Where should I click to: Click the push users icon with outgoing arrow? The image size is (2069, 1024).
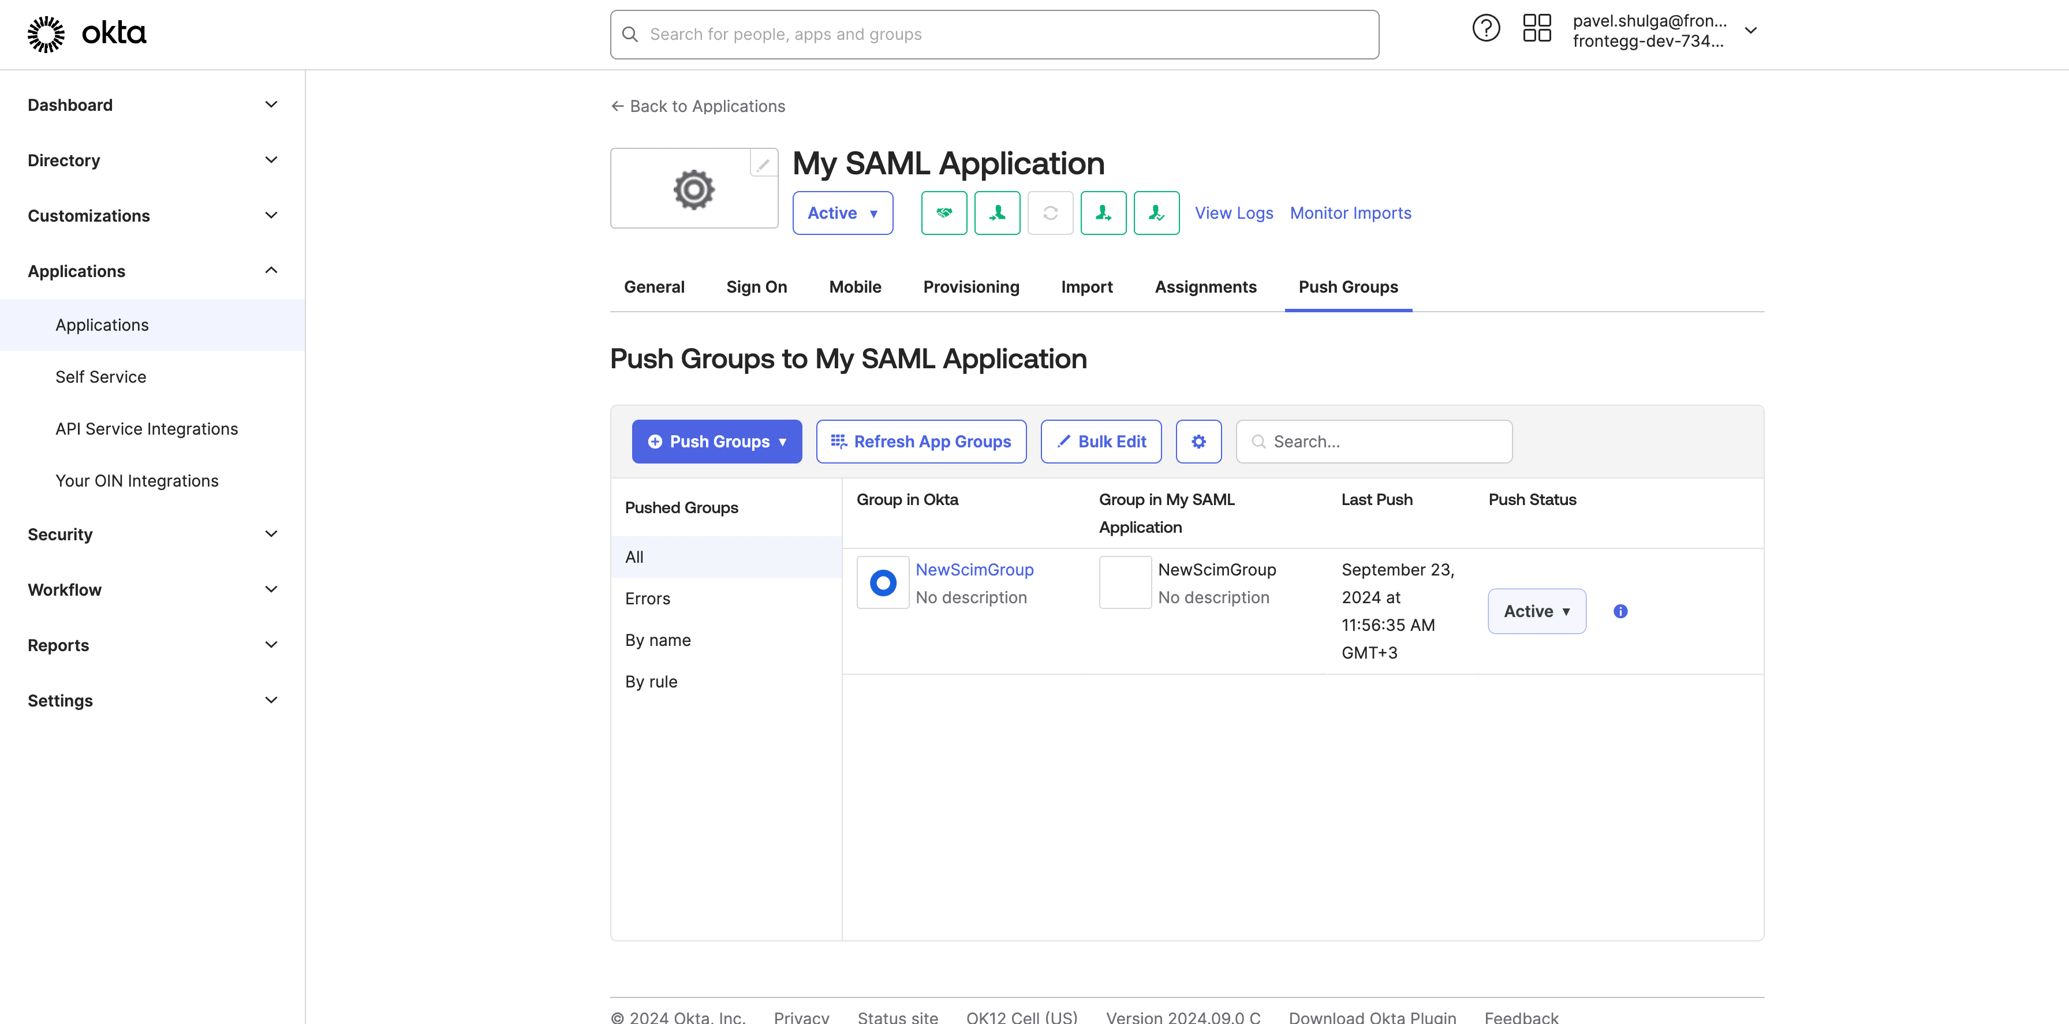[x=1103, y=213]
